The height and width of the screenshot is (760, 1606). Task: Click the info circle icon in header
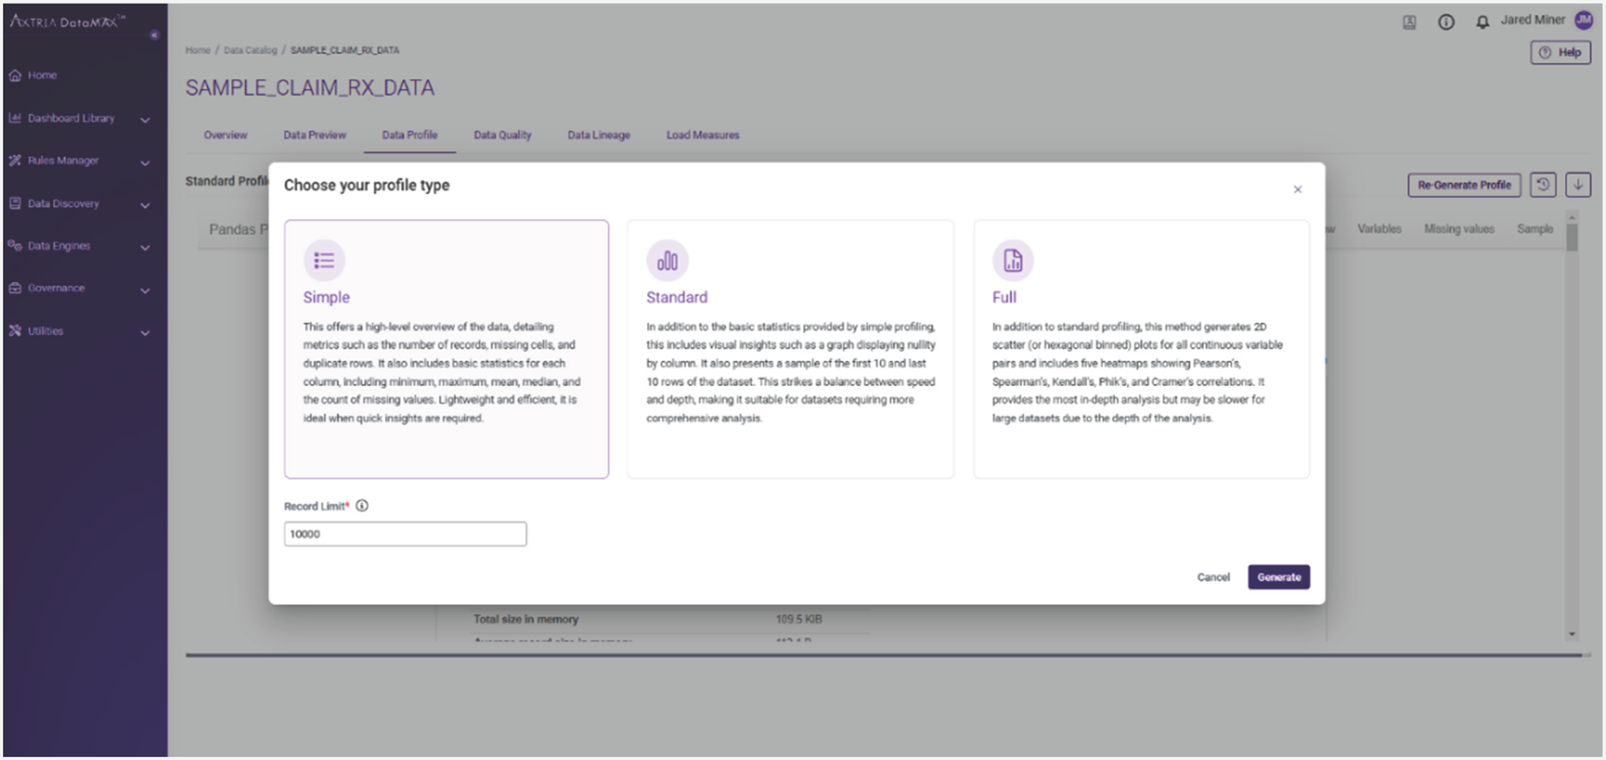pyautogui.click(x=1446, y=22)
